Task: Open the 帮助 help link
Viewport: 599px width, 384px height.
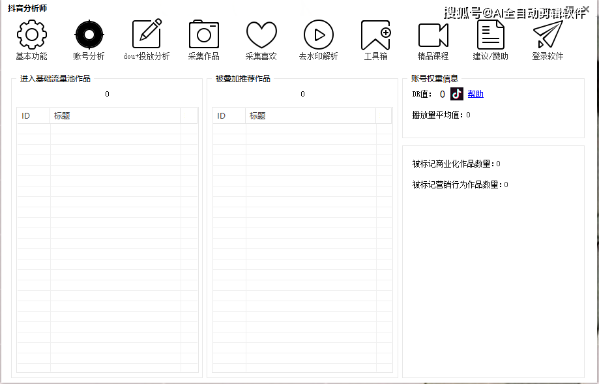Action: (476, 94)
